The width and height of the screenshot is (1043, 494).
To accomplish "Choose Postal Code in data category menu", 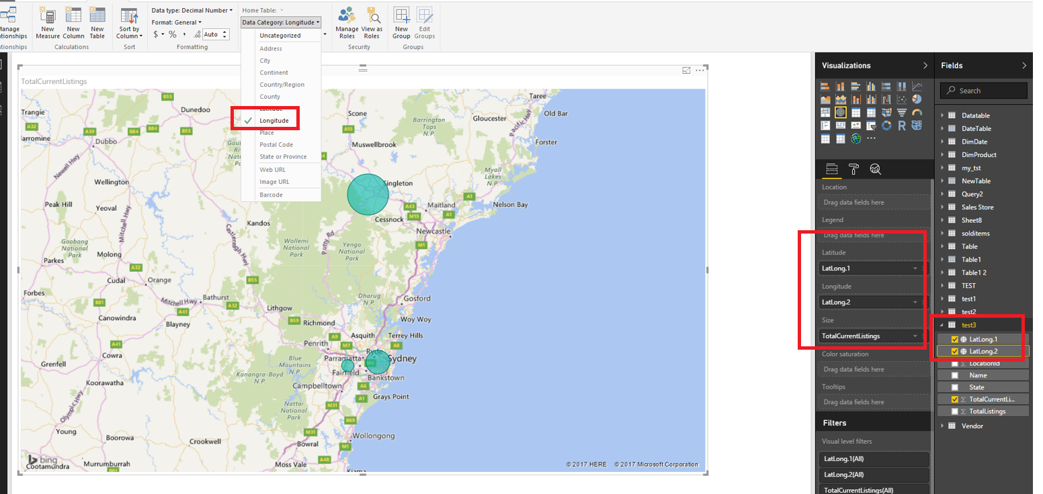I will [276, 144].
